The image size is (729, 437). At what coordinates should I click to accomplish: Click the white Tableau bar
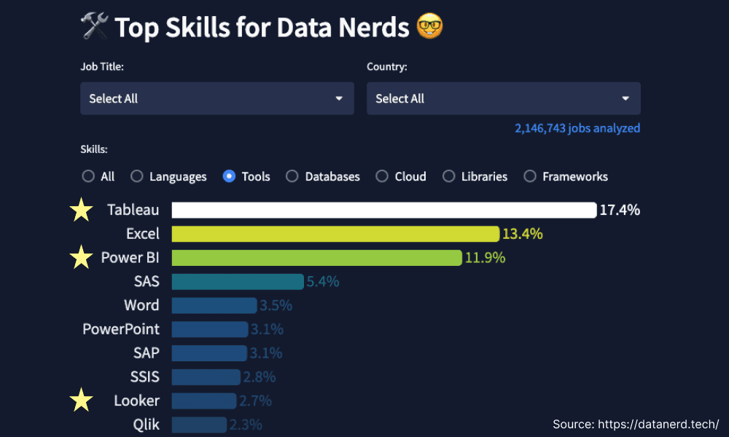point(383,210)
